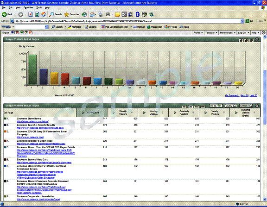The height and width of the screenshot is (207, 267).
Task: Click the close icon right of Help dropdown
Action: 263,32
